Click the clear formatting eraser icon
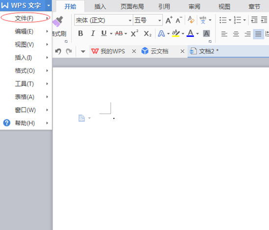 click(191, 20)
